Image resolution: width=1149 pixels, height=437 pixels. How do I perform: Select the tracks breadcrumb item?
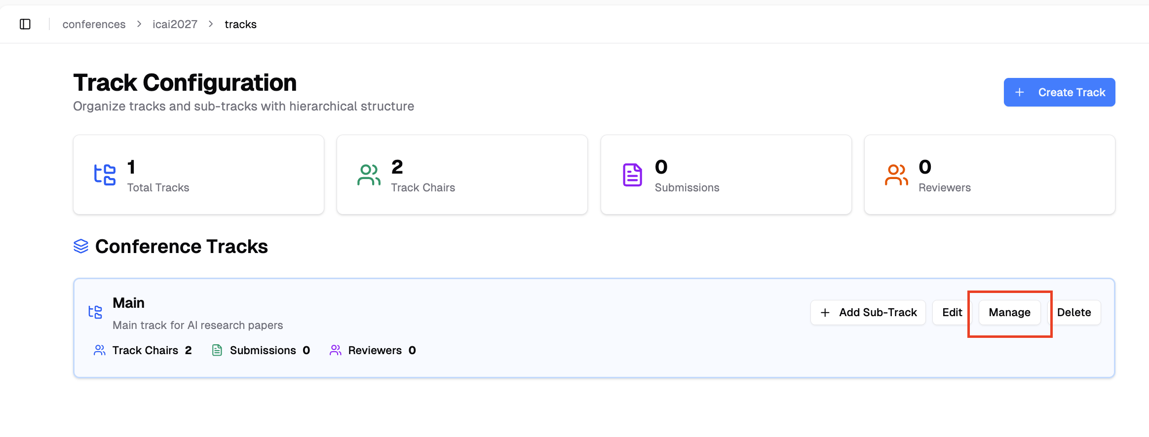click(240, 24)
